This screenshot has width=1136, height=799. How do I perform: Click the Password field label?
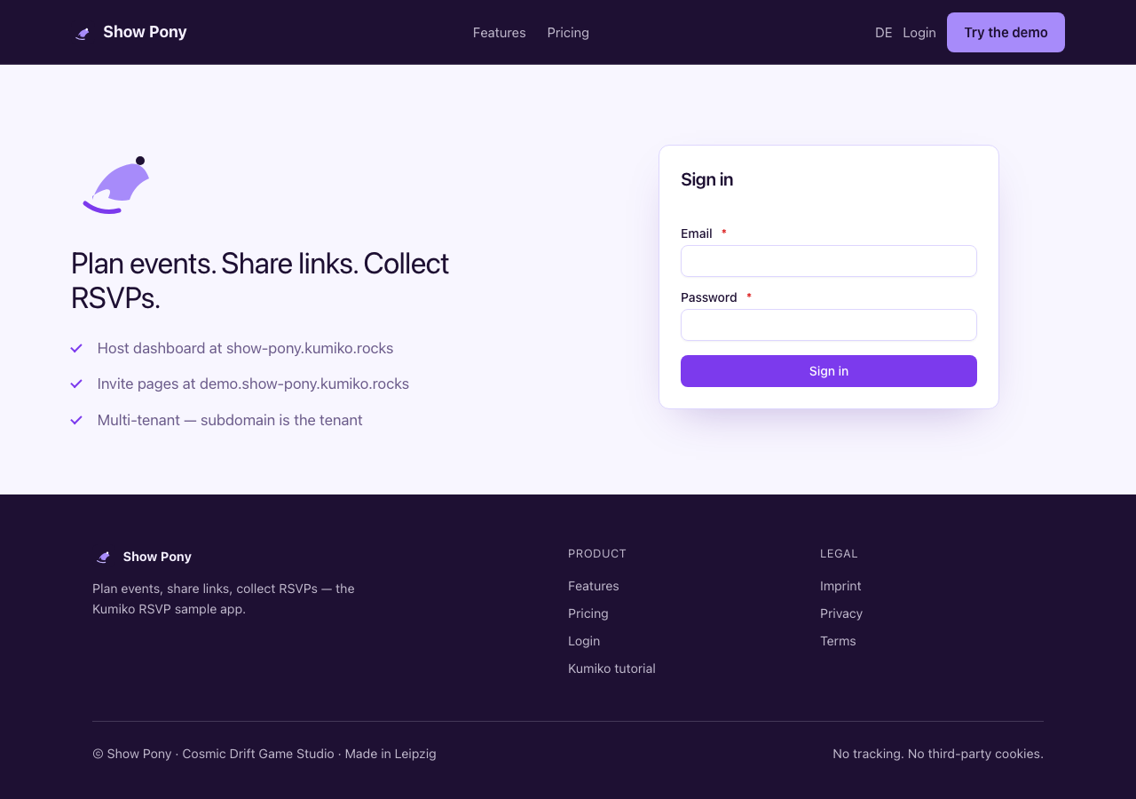click(709, 297)
